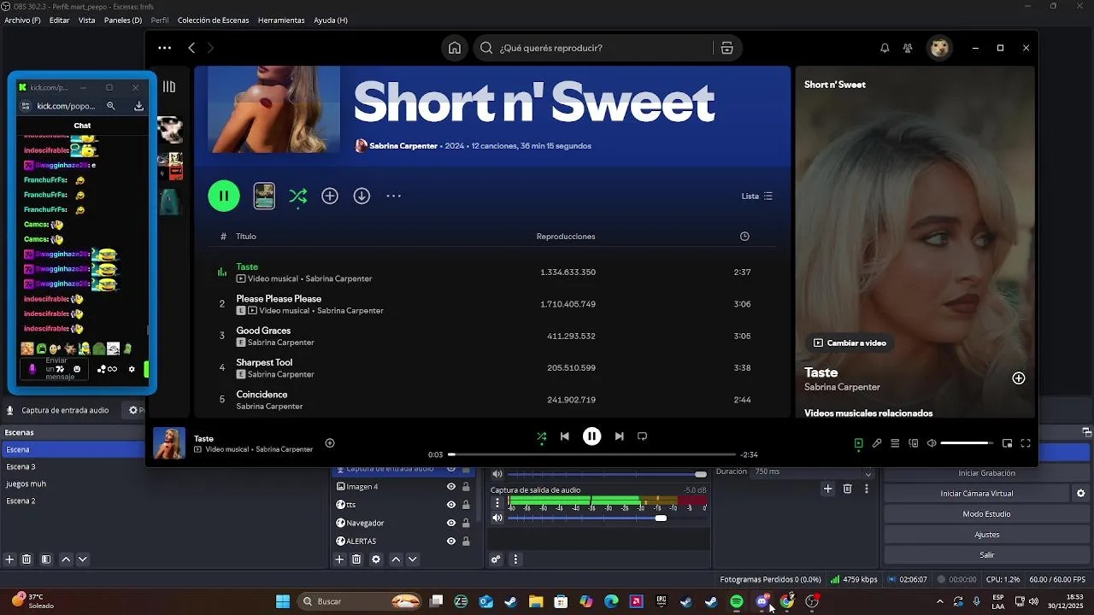This screenshot has width=1094, height=615.
Task: Open Spotify profile avatar menu
Action: (940, 48)
